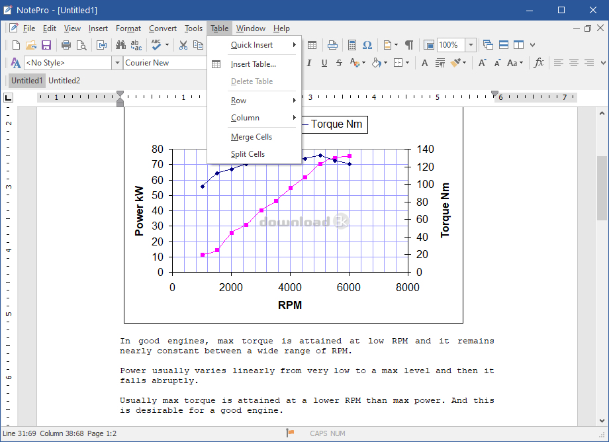Open font color dropdown arrow

364,63
